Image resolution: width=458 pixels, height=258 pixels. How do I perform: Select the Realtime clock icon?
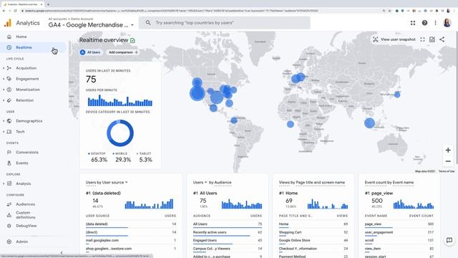coord(9,47)
